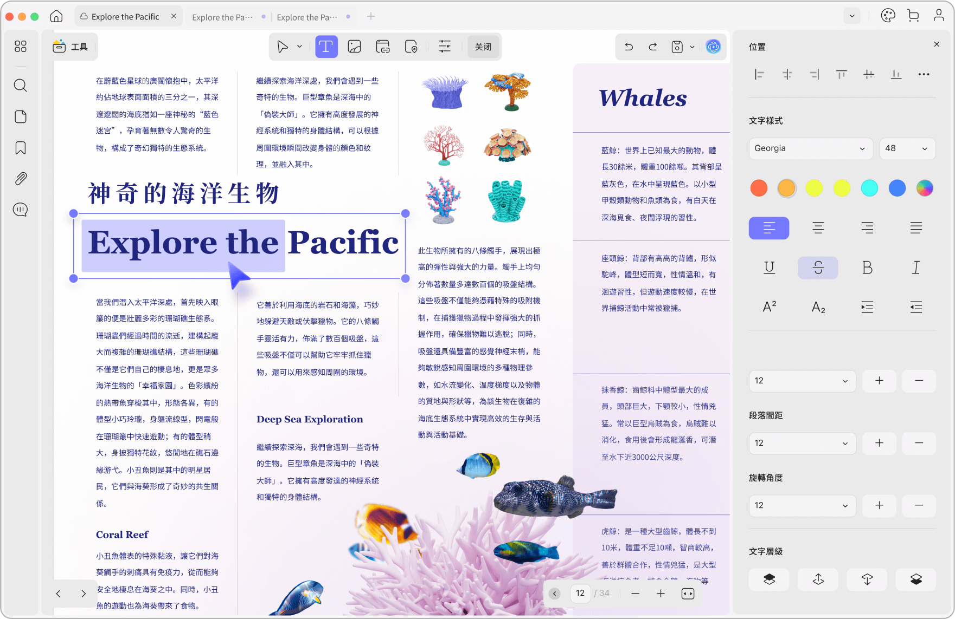Image resolution: width=955 pixels, height=619 pixels.
Task: Pick the red color swatch
Action: (x=759, y=188)
